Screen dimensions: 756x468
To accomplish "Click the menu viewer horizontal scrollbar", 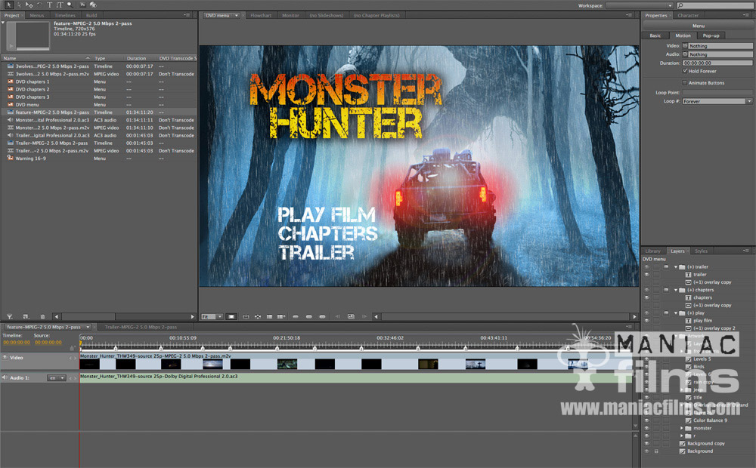I will (x=506, y=316).
